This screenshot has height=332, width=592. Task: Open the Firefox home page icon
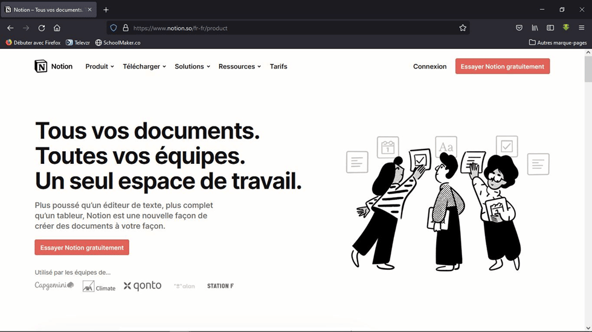point(57,28)
